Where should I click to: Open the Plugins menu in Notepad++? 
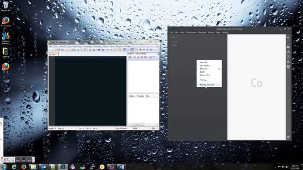119,46
